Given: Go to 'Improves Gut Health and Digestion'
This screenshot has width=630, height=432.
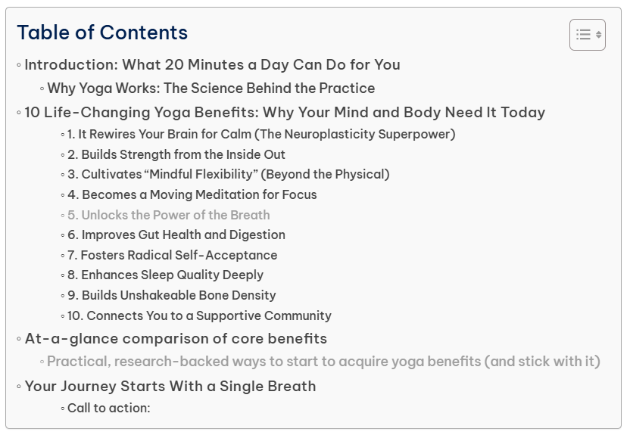Looking at the screenshot, I should (176, 235).
